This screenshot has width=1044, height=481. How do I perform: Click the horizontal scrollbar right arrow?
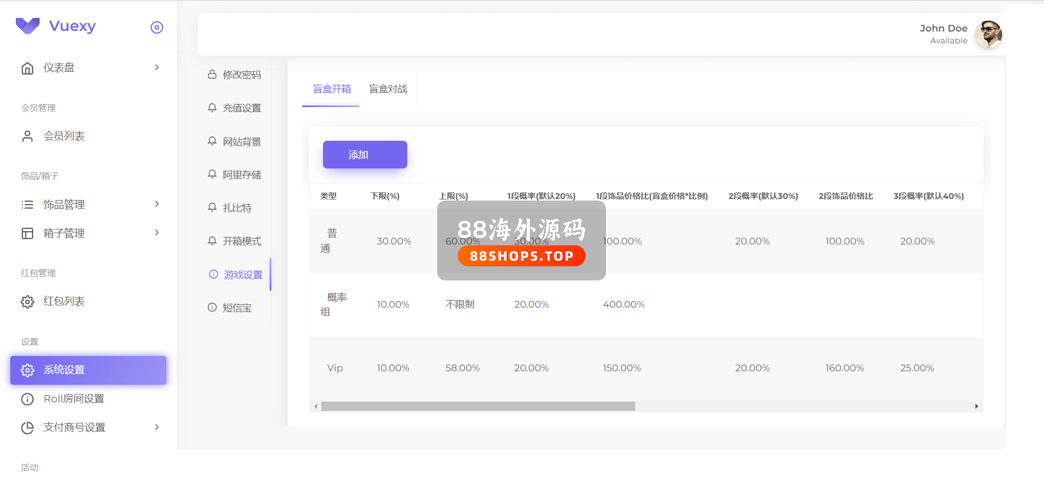point(977,407)
